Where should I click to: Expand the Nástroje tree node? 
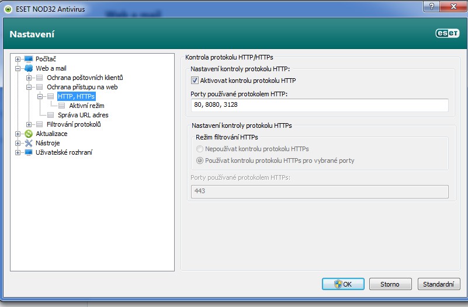pos(18,143)
